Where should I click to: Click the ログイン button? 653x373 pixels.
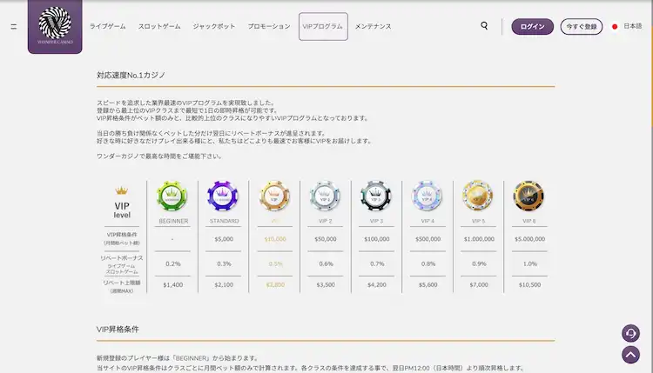pos(532,27)
